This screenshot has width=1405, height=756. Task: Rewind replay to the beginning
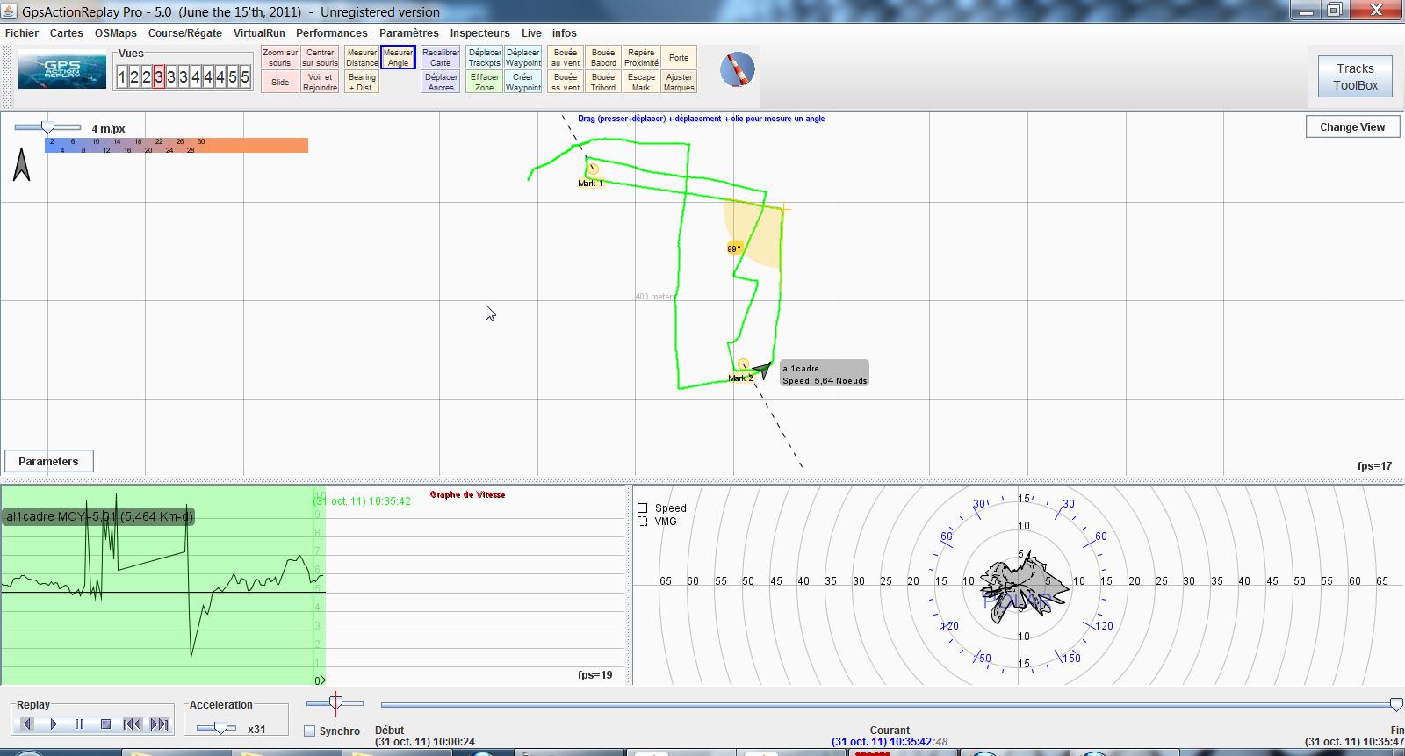point(133,724)
